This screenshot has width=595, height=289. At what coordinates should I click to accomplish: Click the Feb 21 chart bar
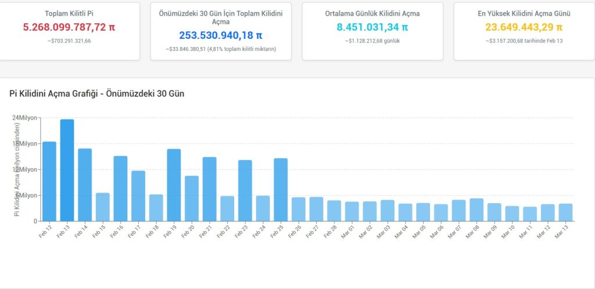click(209, 189)
